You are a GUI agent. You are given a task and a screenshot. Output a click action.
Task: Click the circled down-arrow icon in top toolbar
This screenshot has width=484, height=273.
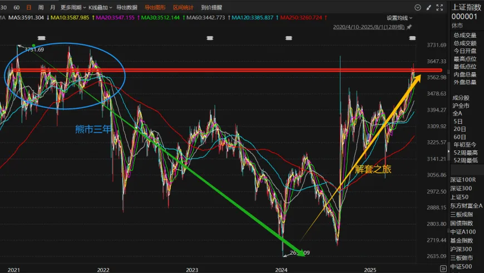417,8
